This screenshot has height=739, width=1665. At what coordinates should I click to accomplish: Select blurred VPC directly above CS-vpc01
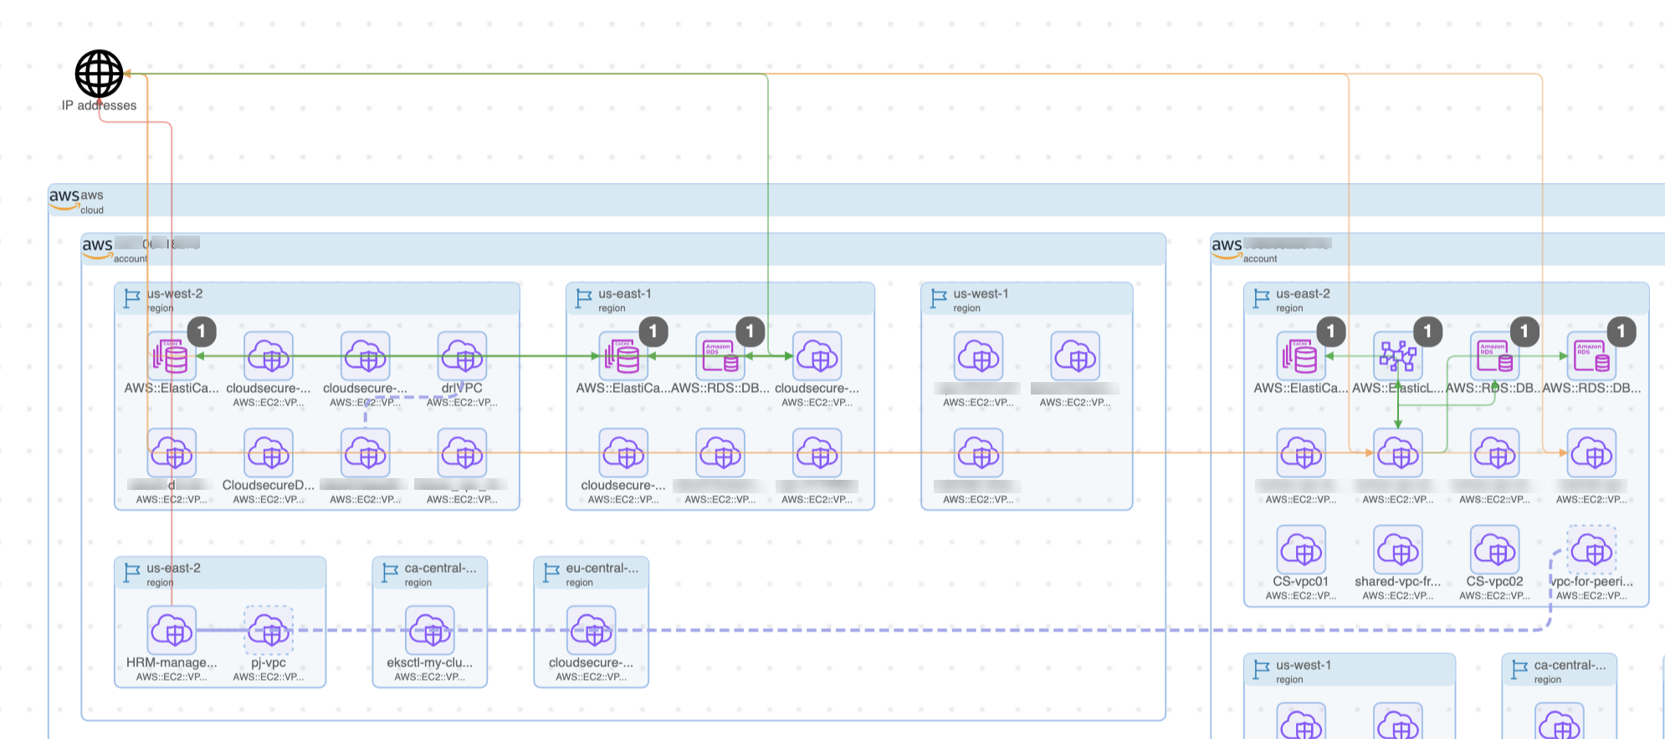click(x=1301, y=453)
